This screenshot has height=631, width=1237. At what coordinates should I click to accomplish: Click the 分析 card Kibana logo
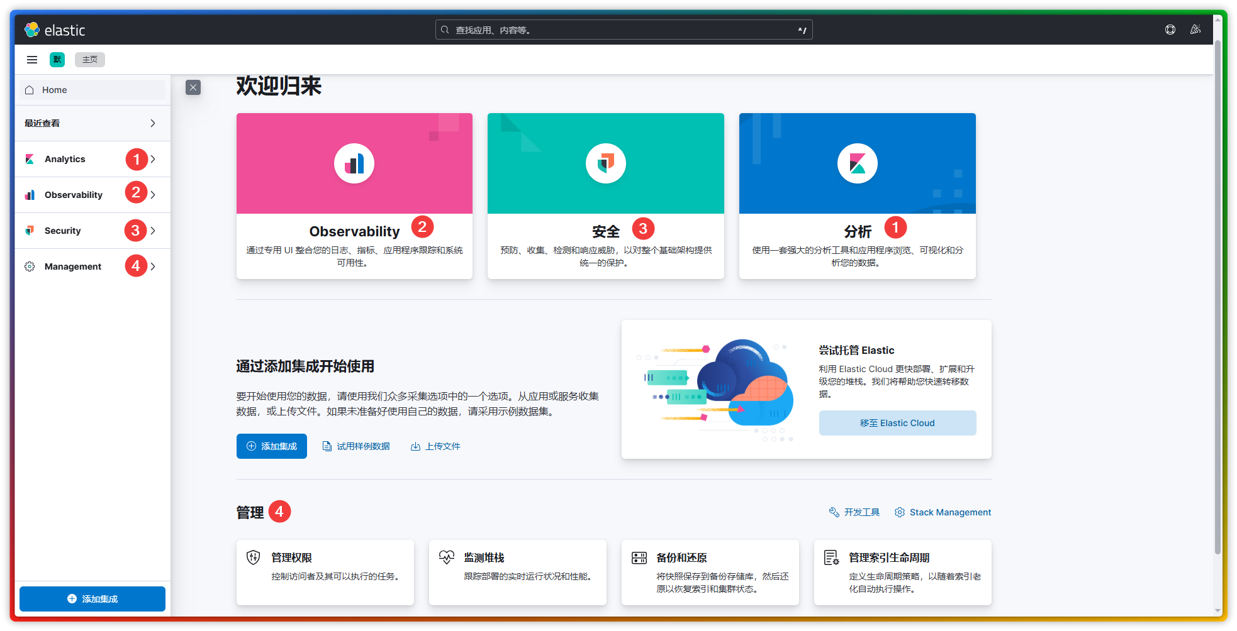pyautogui.click(x=858, y=163)
